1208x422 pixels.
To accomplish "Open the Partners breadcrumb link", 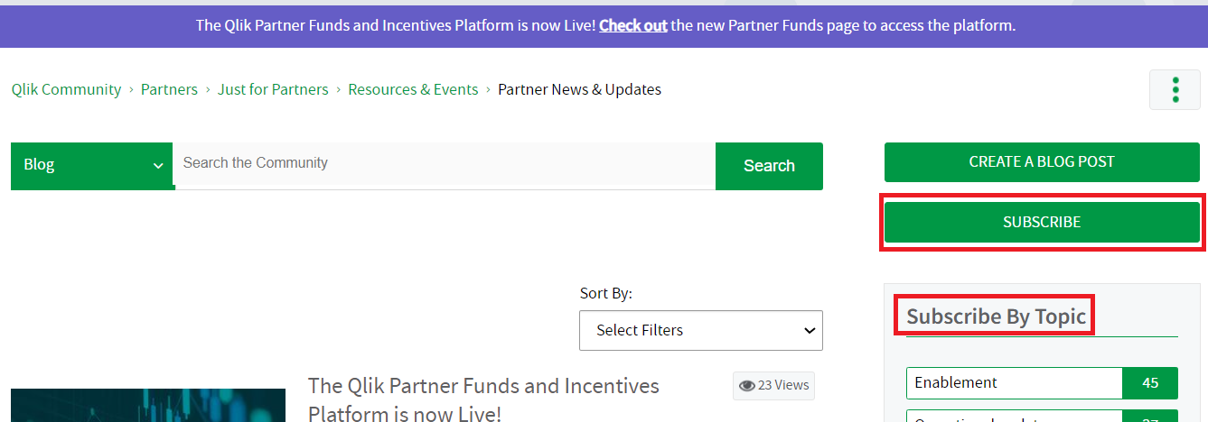I will pos(169,89).
